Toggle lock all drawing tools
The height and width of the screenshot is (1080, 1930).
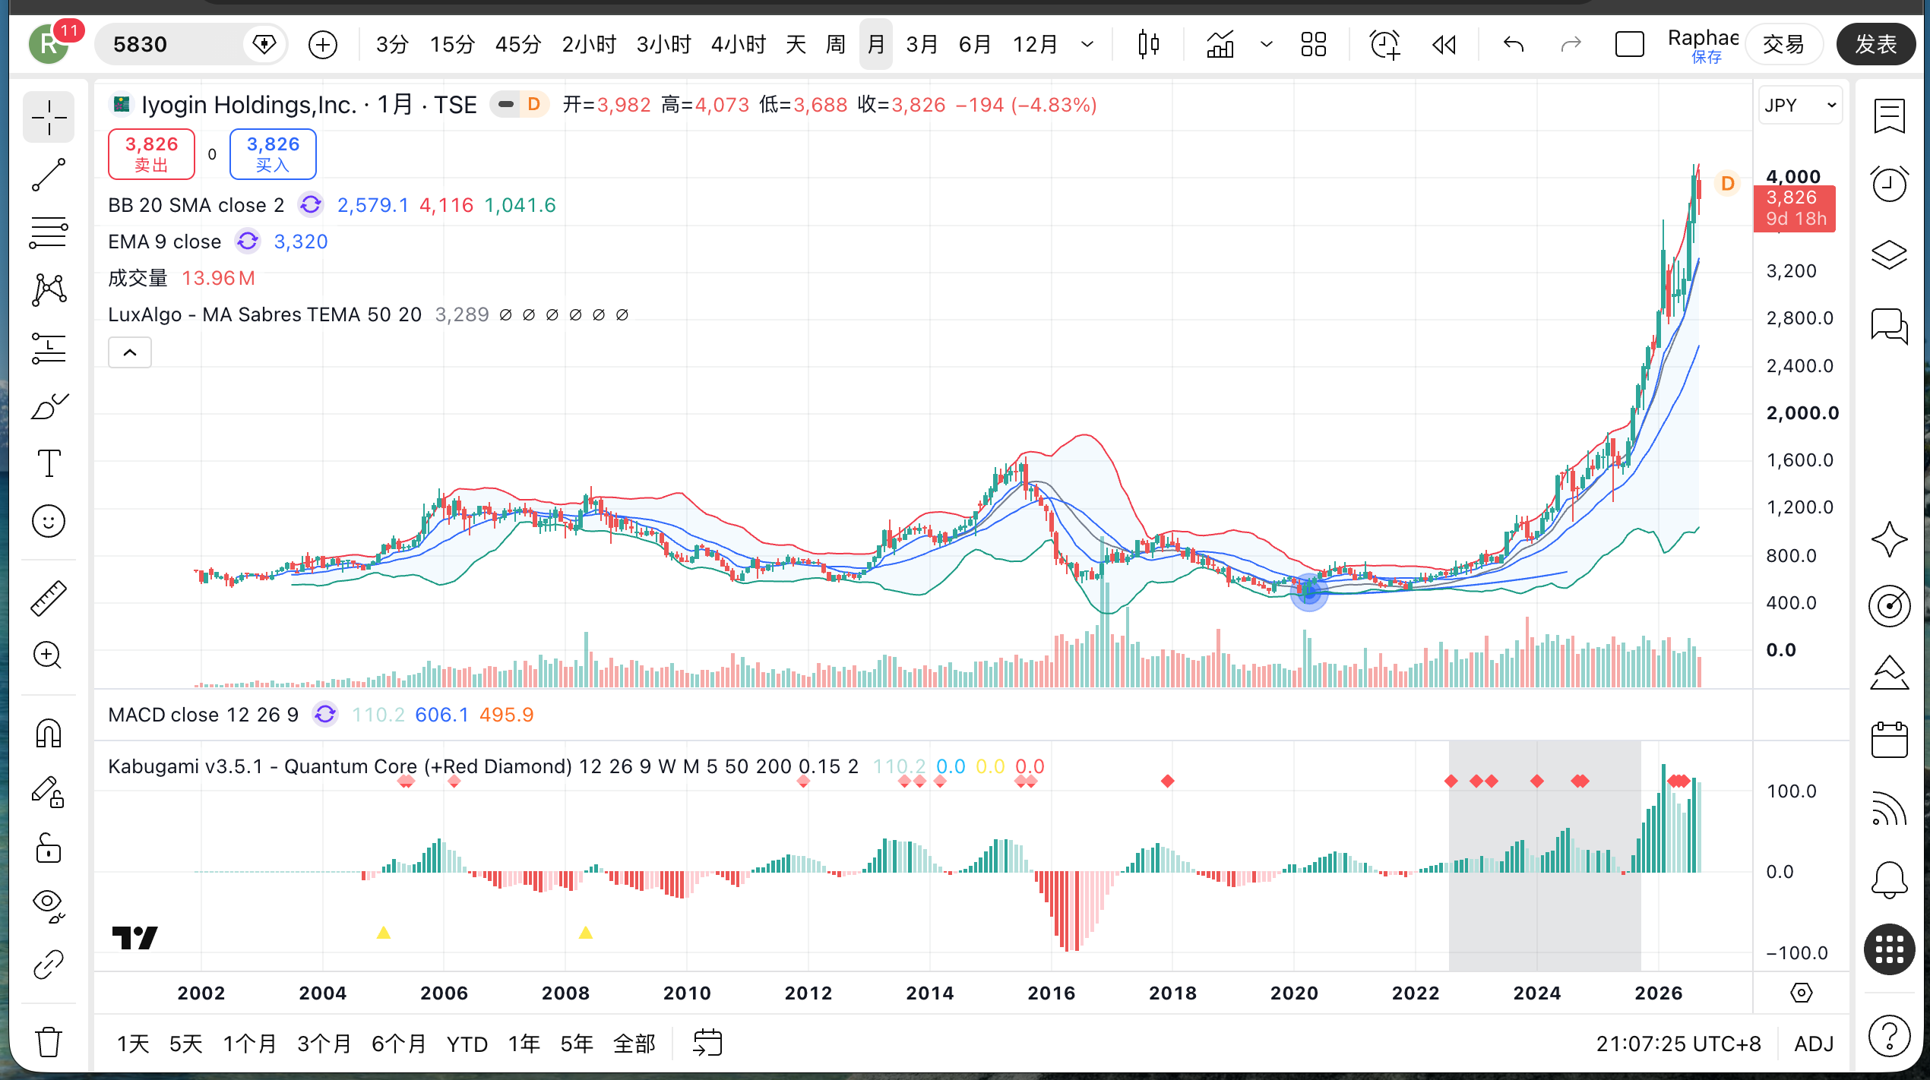coord(49,848)
